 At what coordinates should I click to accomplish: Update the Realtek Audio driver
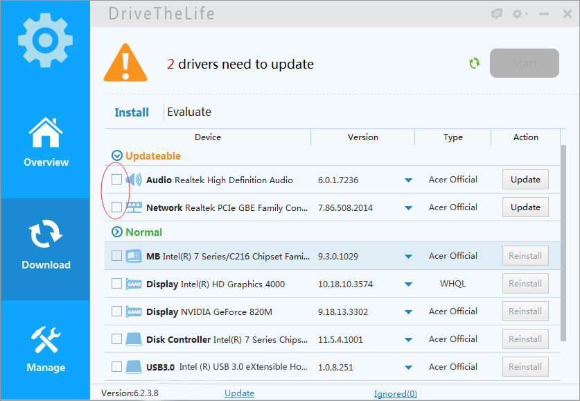525,180
